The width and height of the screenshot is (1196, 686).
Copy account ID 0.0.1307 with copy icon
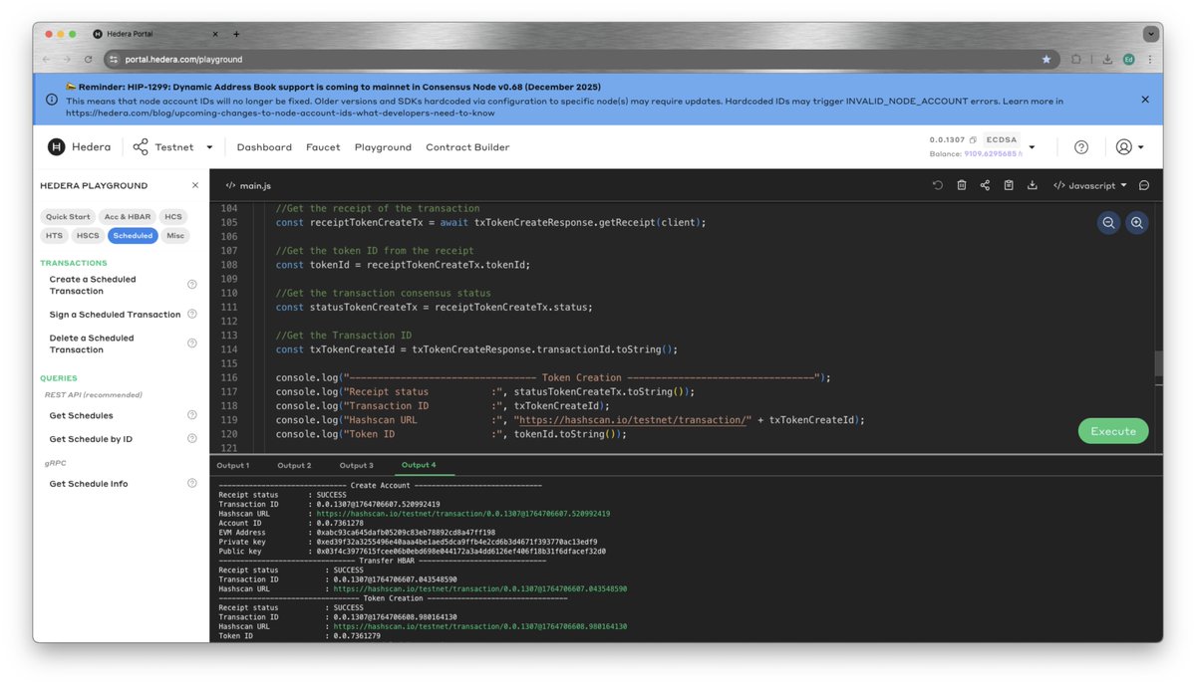click(973, 140)
